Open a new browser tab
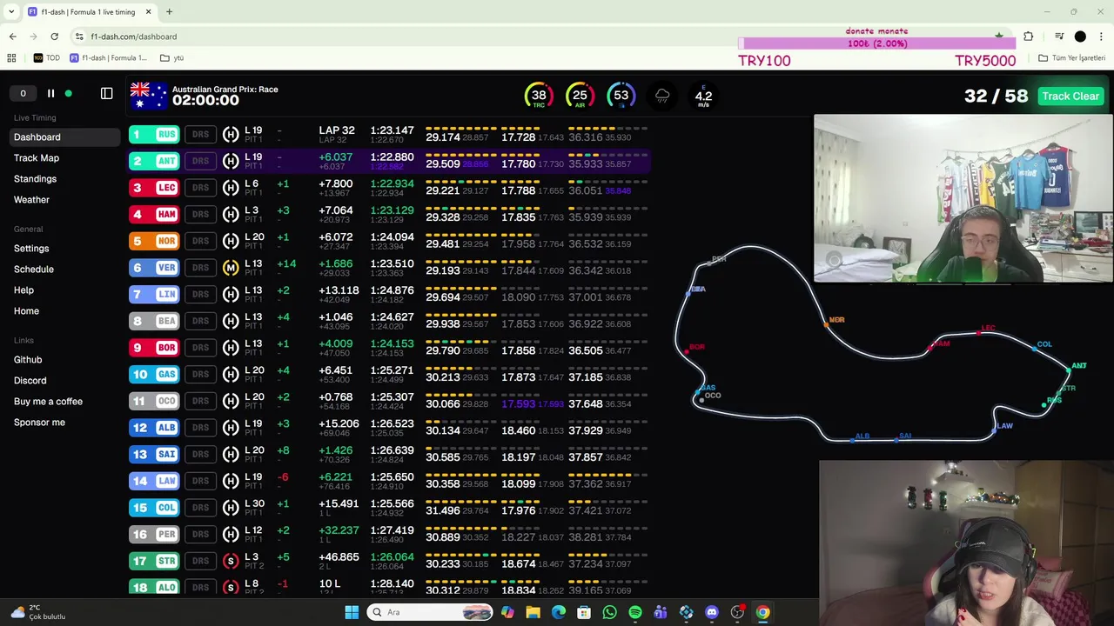Viewport: 1114px width, 626px height. click(x=169, y=12)
